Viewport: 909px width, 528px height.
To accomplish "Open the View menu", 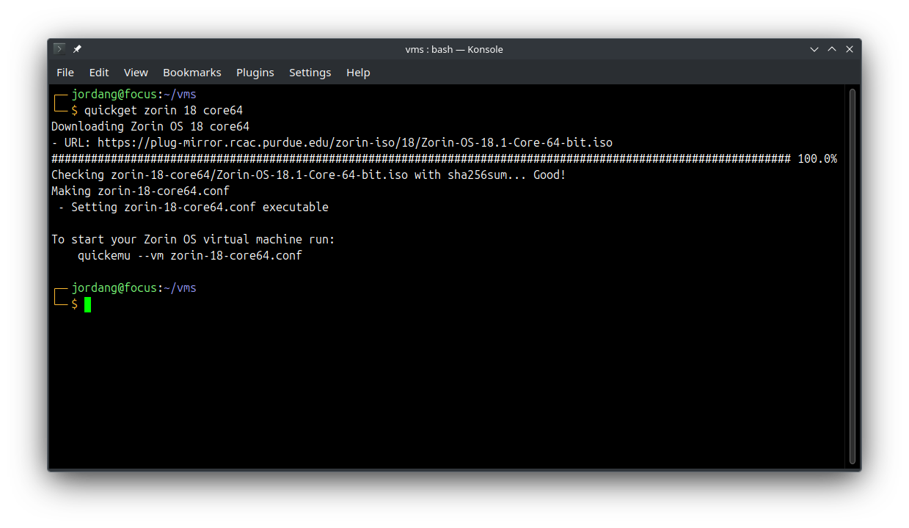I will [x=136, y=73].
